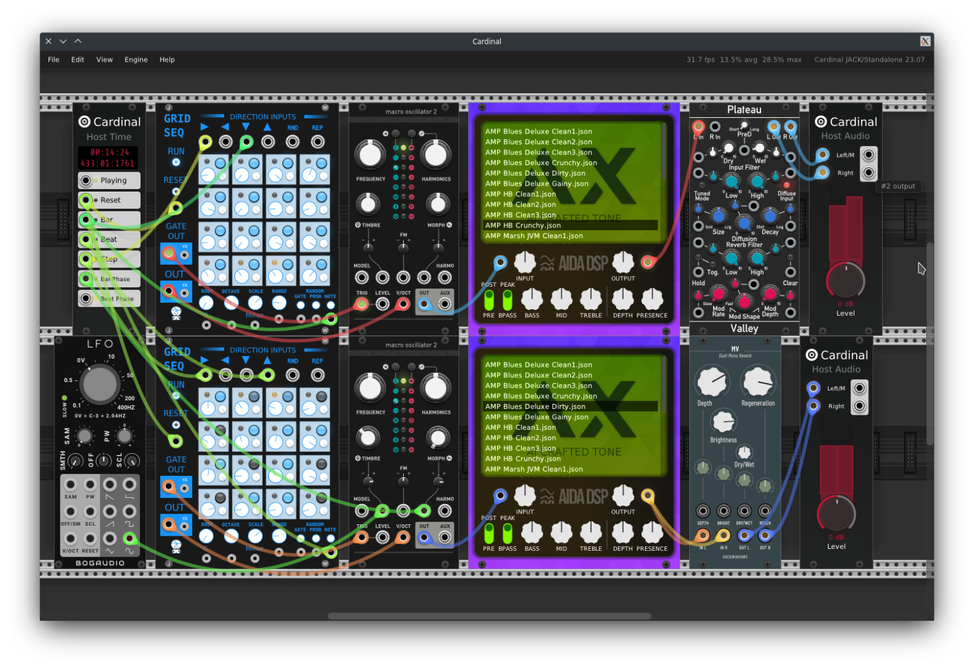
Task: Click the AUX output jack on upper macro oscillator 2
Action: pos(445,304)
